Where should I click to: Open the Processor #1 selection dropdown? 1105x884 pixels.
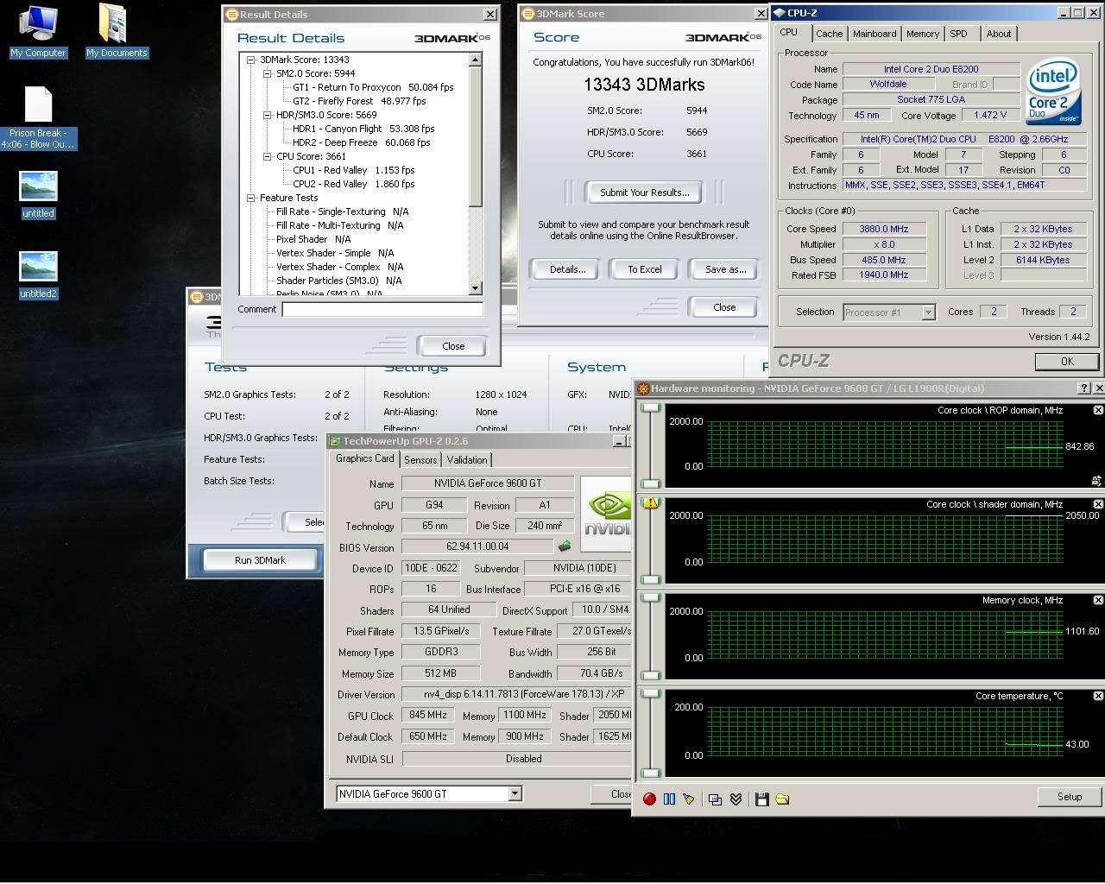(x=928, y=313)
